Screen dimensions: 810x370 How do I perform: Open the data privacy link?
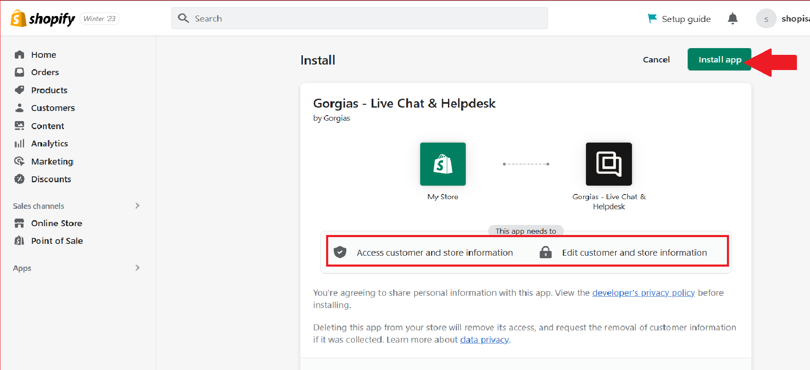(484, 340)
